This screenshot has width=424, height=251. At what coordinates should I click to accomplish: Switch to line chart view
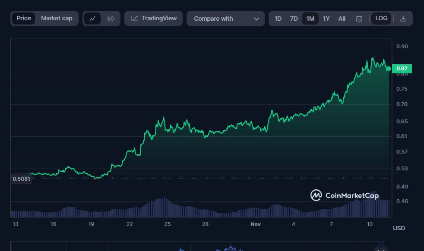point(92,19)
